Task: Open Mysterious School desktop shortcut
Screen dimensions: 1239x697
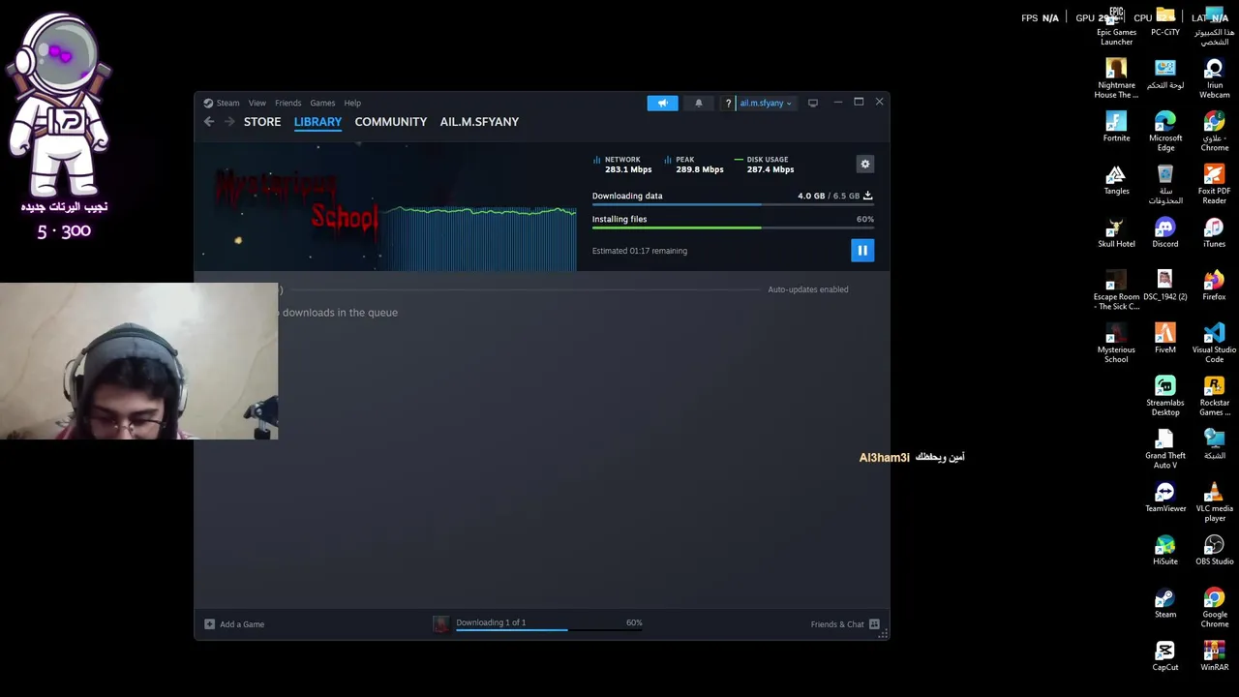Action: pos(1116,344)
